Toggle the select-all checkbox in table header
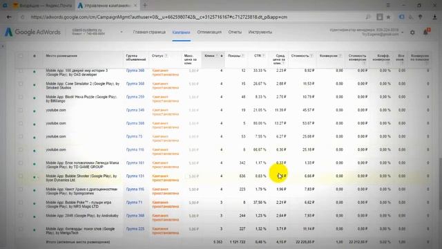Viewport: 442px width, 249px height. [x=21, y=56]
